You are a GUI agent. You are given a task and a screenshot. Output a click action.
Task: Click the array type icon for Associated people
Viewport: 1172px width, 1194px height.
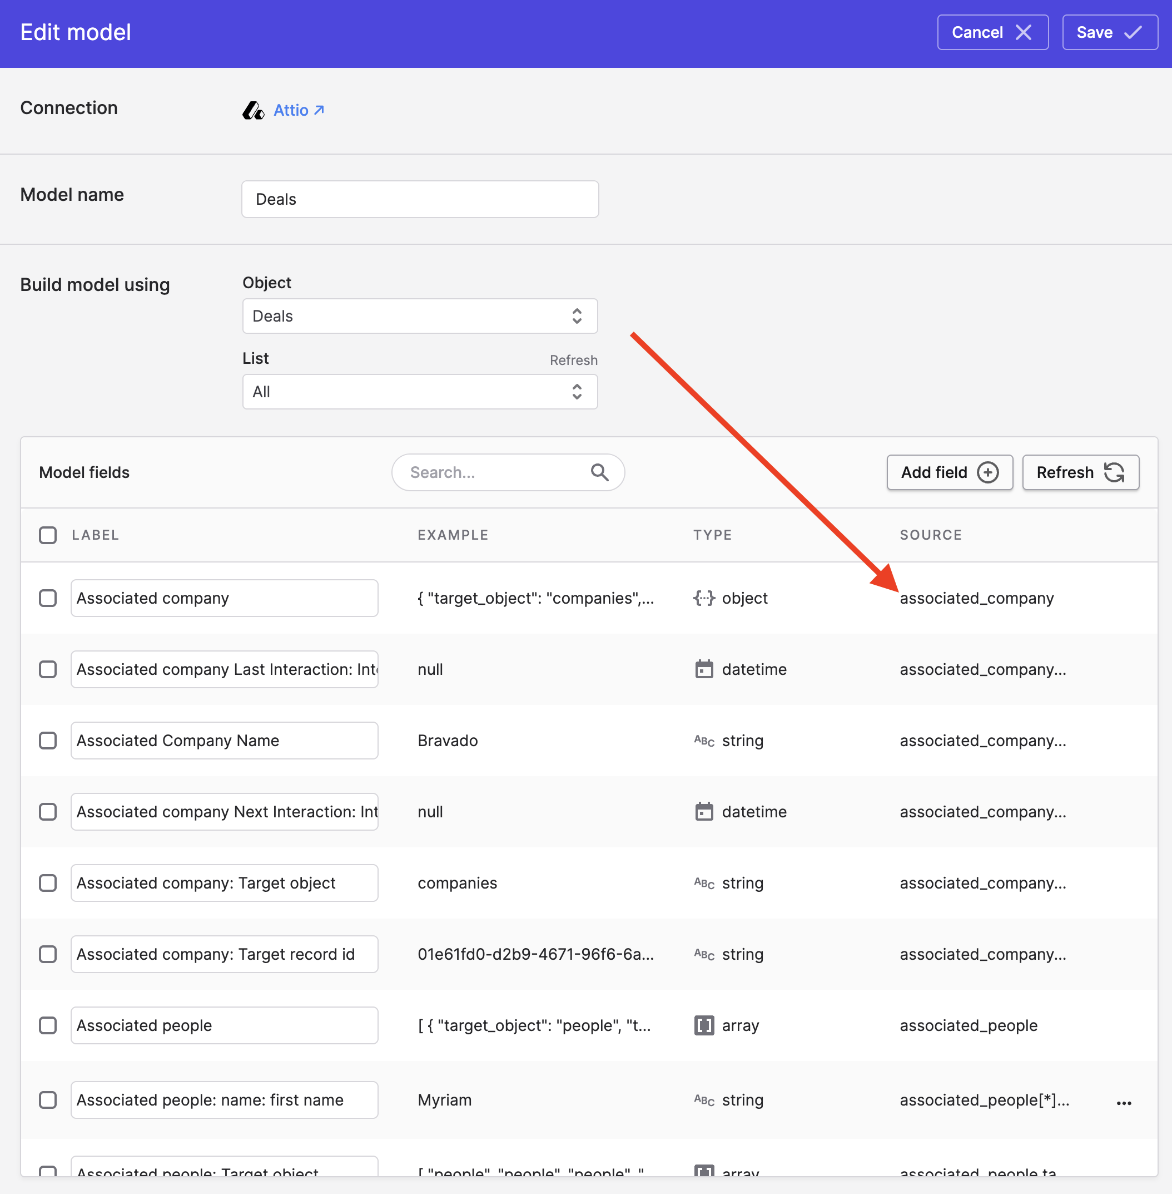pyautogui.click(x=703, y=1025)
